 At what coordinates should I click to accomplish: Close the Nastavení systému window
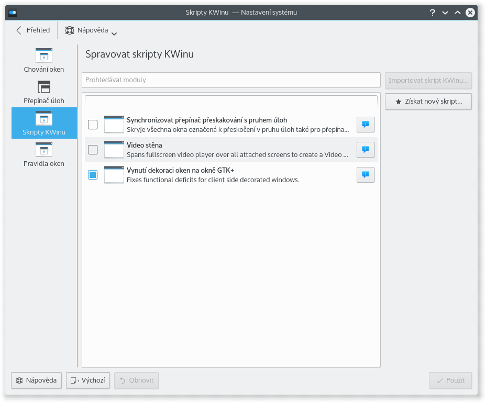pyautogui.click(x=470, y=13)
